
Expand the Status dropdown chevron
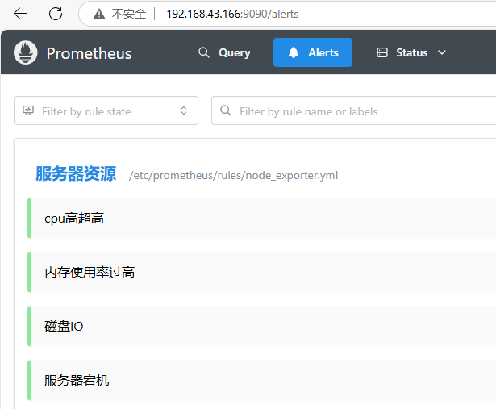[442, 52]
